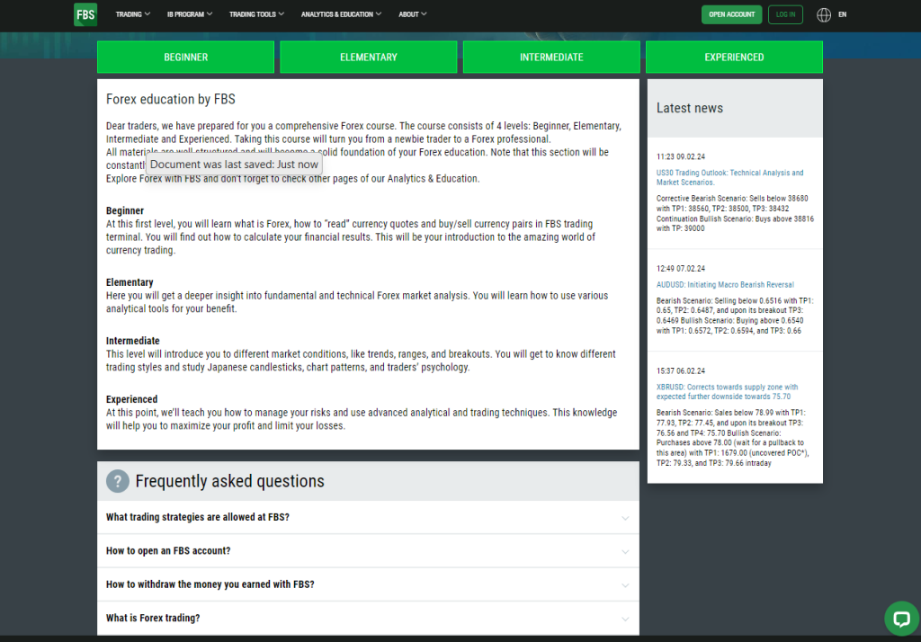Open the Trading Tools menu
The height and width of the screenshot is (642, 921).
pos(256,14)
